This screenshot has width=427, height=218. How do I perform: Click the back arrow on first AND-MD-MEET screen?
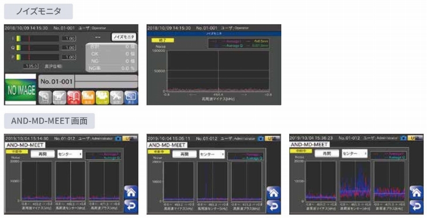click(131, 205)
